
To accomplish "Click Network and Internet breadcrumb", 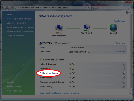I will click(x=30, y=8).
